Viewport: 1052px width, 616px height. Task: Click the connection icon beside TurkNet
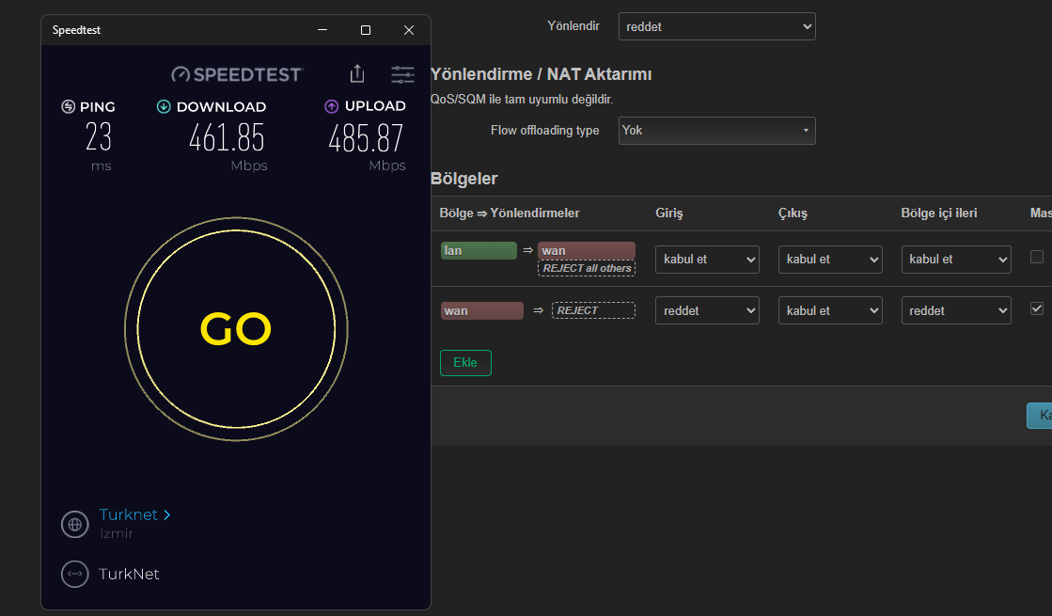(x=75, y=574)
